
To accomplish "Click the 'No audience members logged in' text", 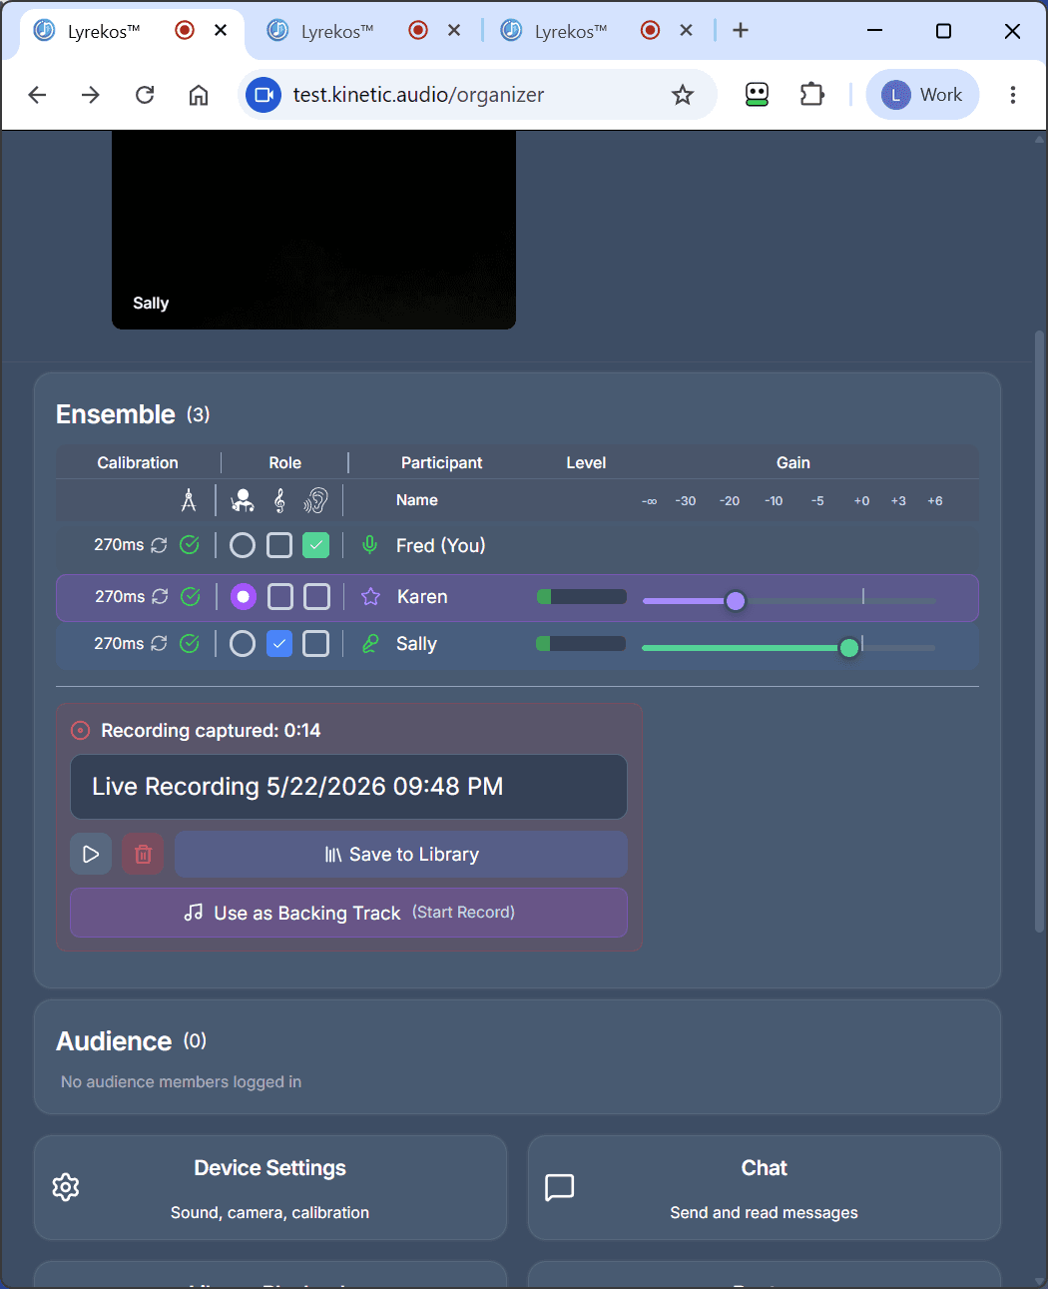I will [181, 1081].
